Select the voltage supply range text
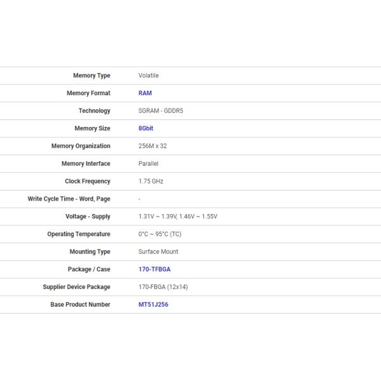Image resolution: width=381 pixels, height=381 pixels. pos(178,217)
